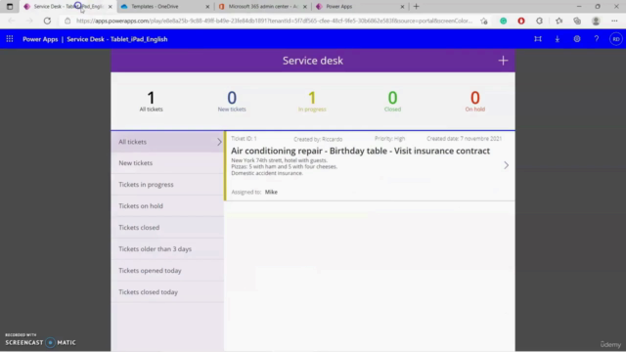Click the Power Apps header link
Viewport: 626px width, 352px height.
click(40, 39)
